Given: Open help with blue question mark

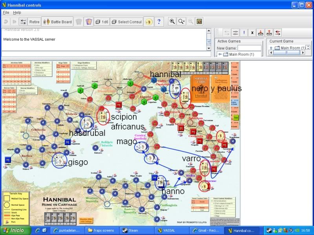Looking at the screenshot, I should 159,22.
